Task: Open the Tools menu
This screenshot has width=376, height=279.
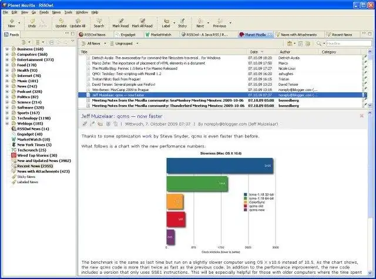Action: click(x=68, y=12)
